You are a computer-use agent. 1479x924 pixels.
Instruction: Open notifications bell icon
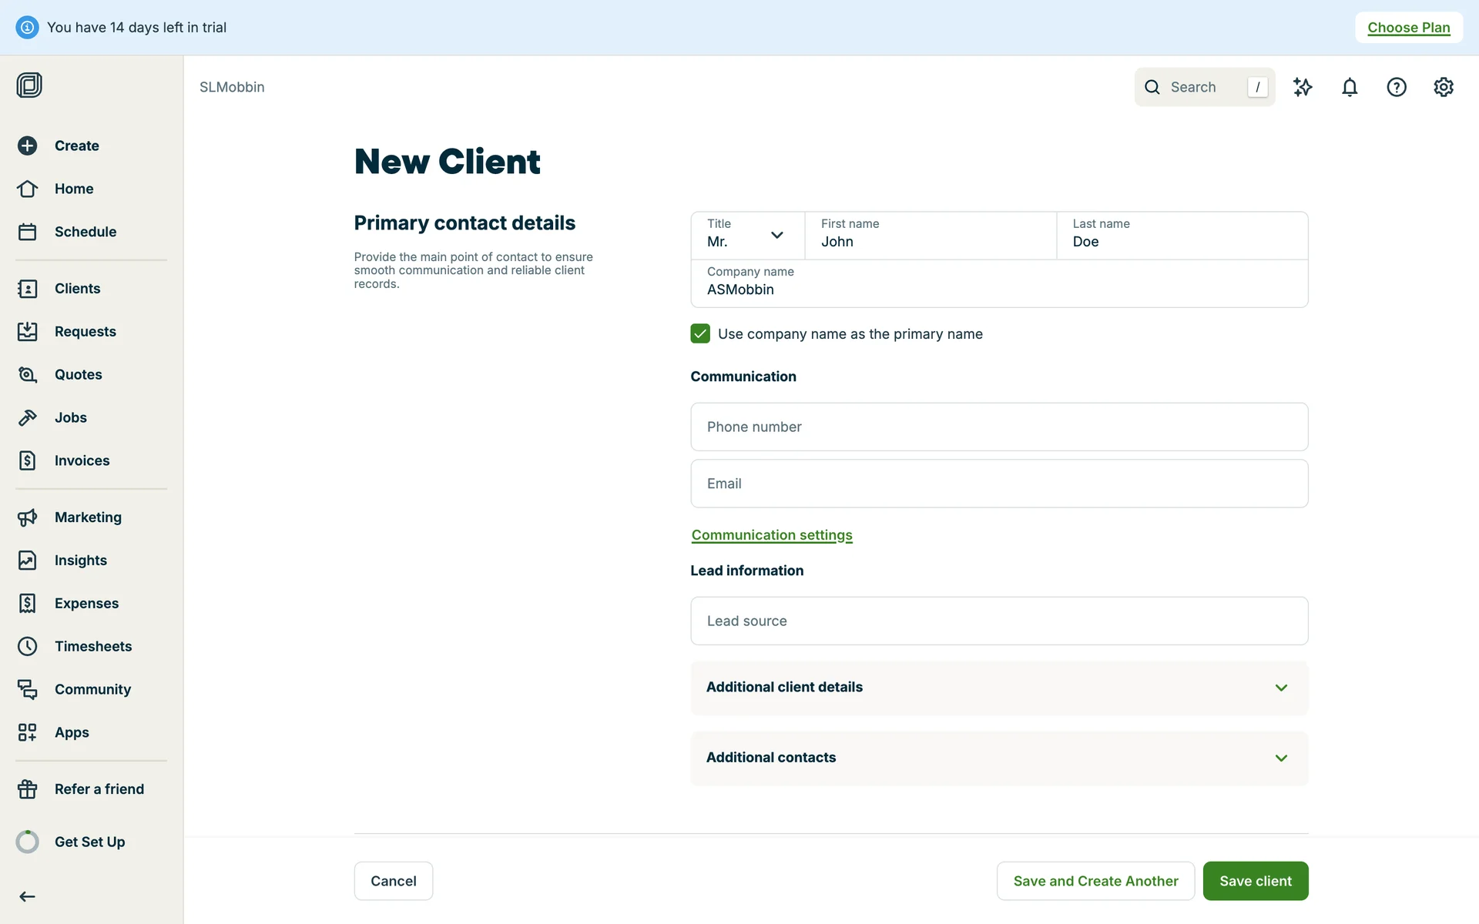1350,87
